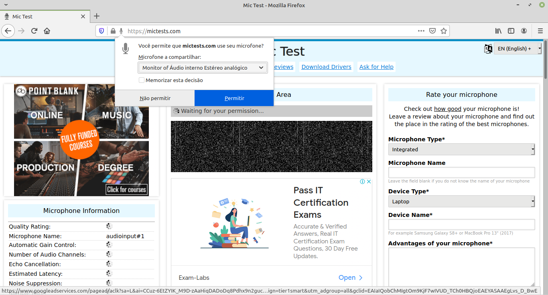Open the Library icon

click(x=498, y=31)
